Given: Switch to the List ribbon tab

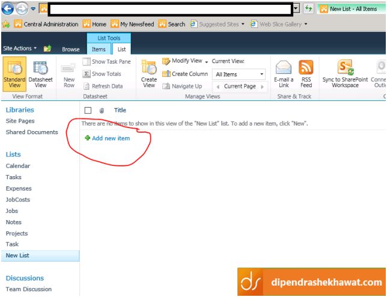Looking at the screenshot, I should [121, 49].
